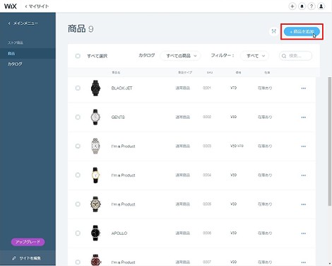Image resolution: width=332 pixels, height=266 pixels.
Task: Open the user account profile icon
Action: click(x=321, y=6)
